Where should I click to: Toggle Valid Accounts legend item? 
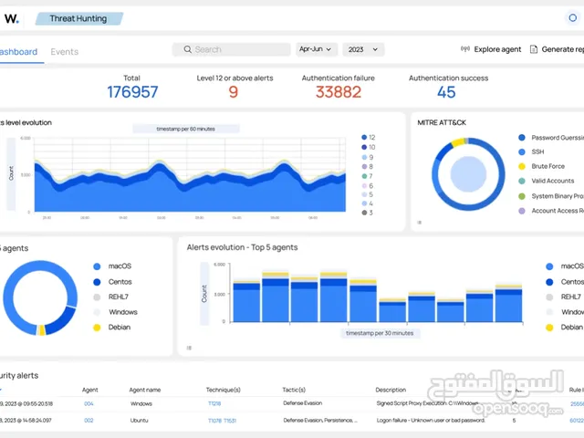547,181
